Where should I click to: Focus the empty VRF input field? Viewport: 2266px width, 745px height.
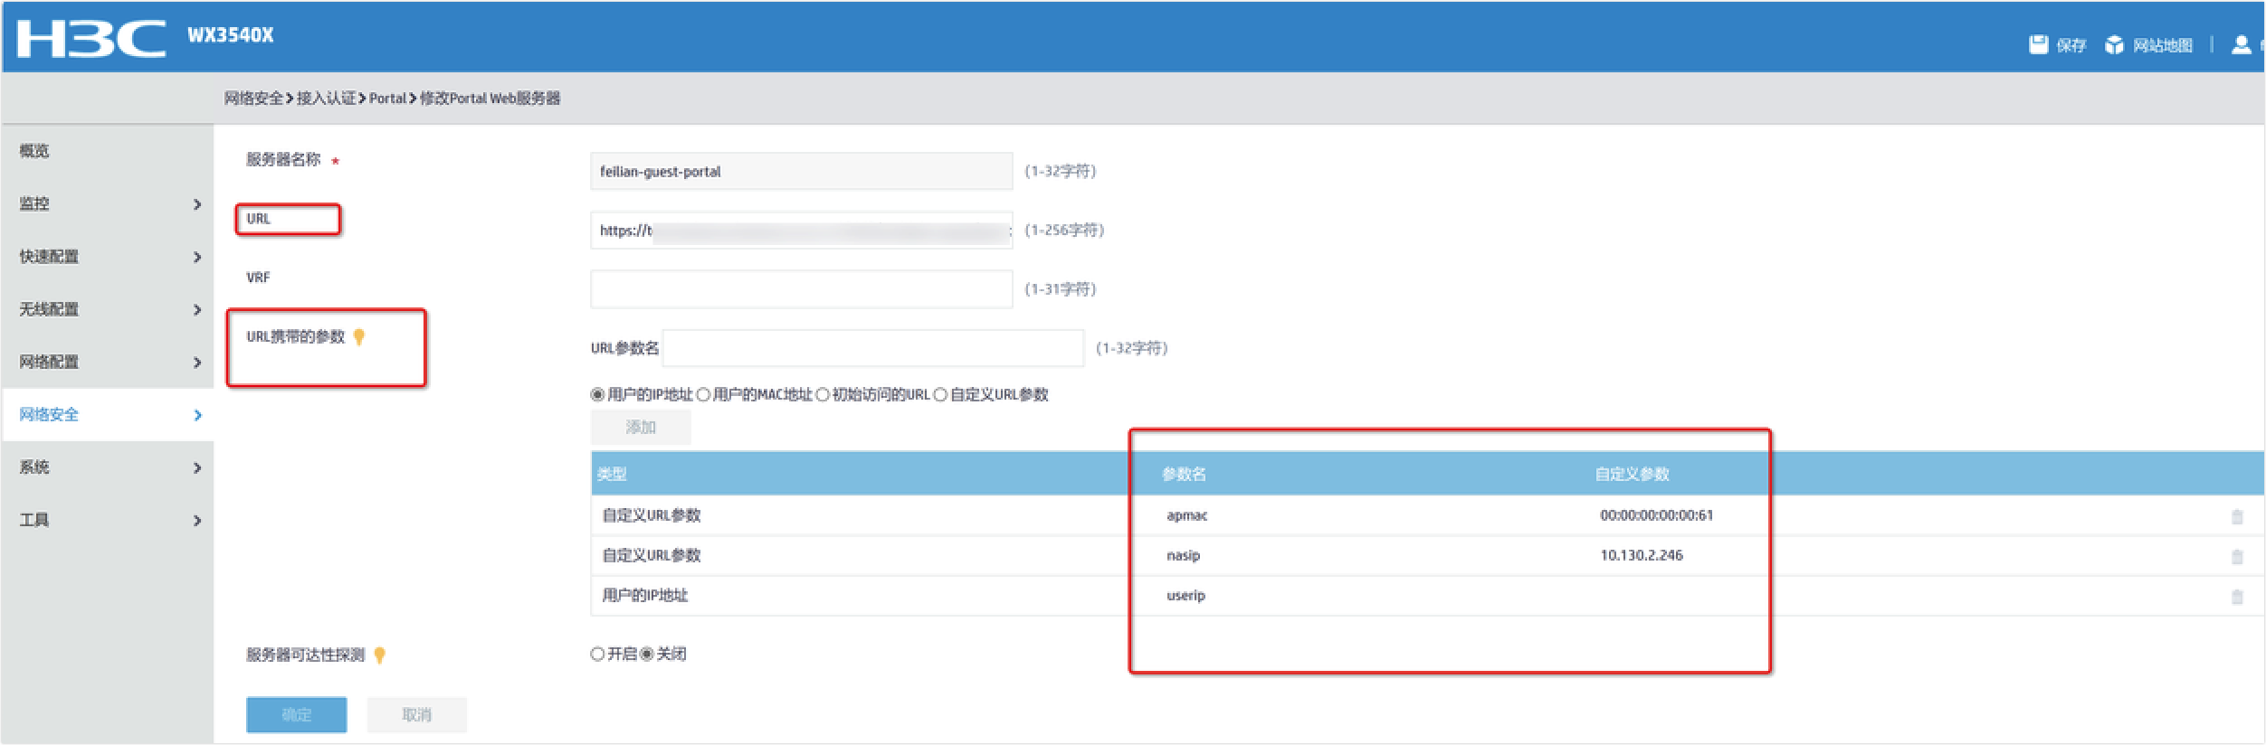point(801,289)
